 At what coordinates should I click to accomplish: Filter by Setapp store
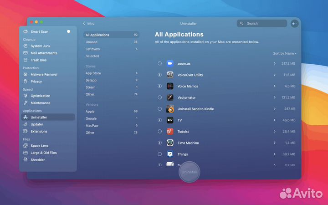tap(111, 80)
